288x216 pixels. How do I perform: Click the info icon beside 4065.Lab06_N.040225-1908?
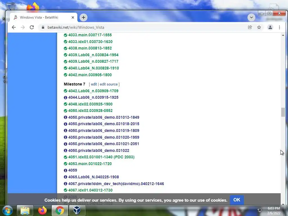[65, 177]
